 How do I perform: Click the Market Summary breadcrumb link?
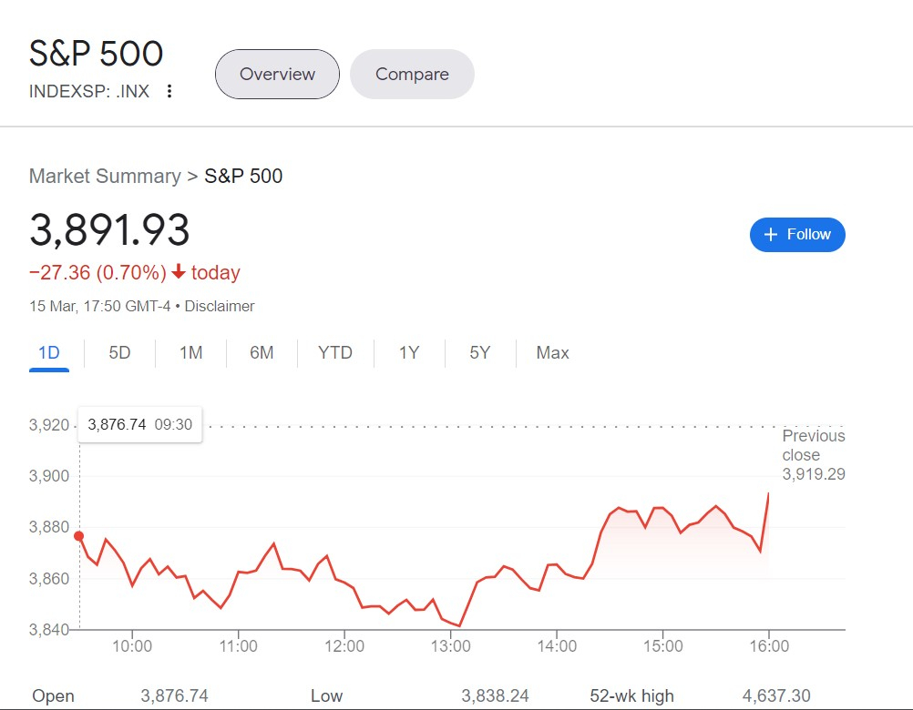105,176
